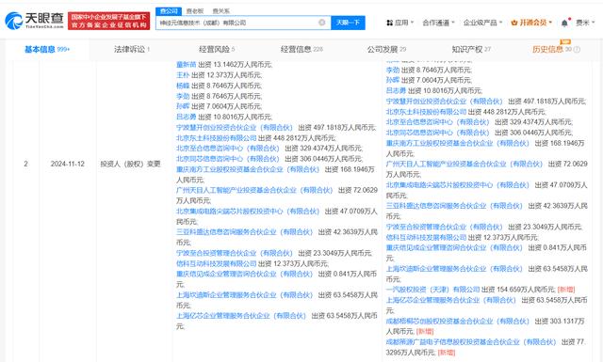This screenshot has width=603, height=362.
Task: Open 上海坎迪斯企业管理服务 in before-change column
Action: click(244, 295)
